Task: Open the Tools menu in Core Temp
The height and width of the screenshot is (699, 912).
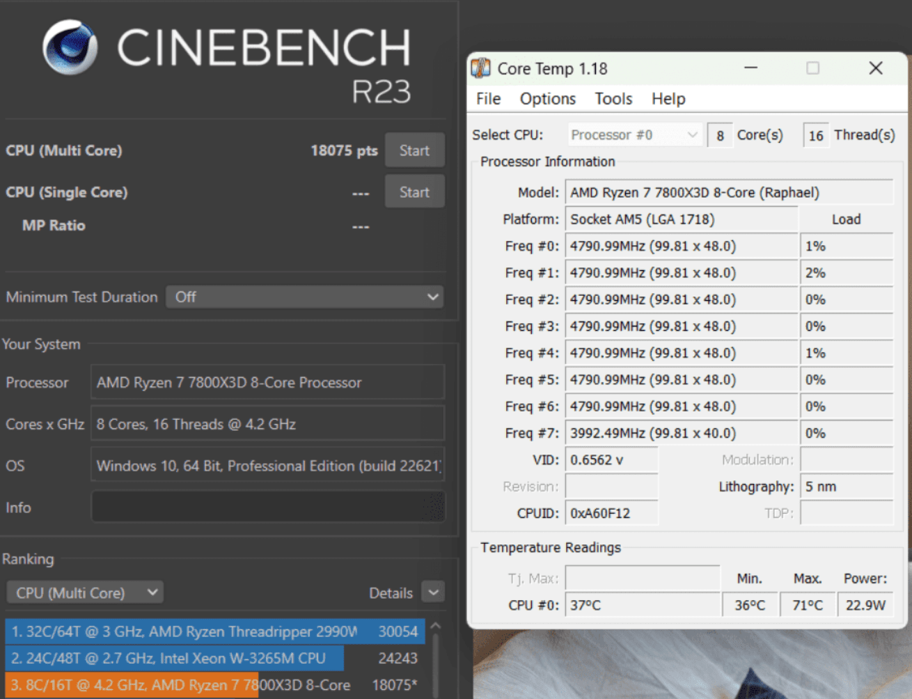Action: [613, 99]
